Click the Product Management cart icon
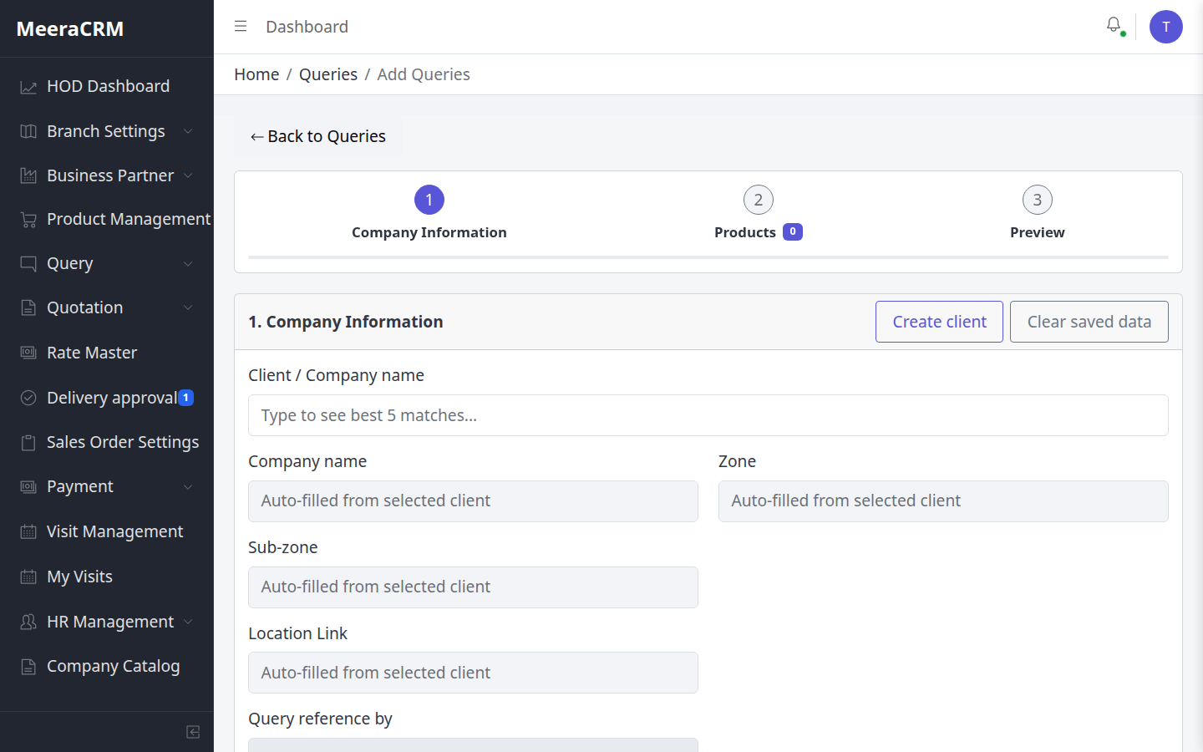1203x752 pixels. [x=28, y=220]
